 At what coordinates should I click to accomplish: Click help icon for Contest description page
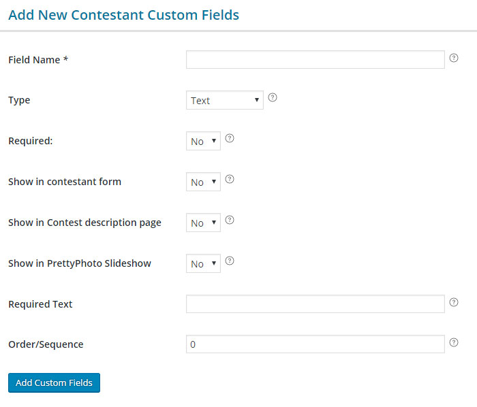click(230, 220)
